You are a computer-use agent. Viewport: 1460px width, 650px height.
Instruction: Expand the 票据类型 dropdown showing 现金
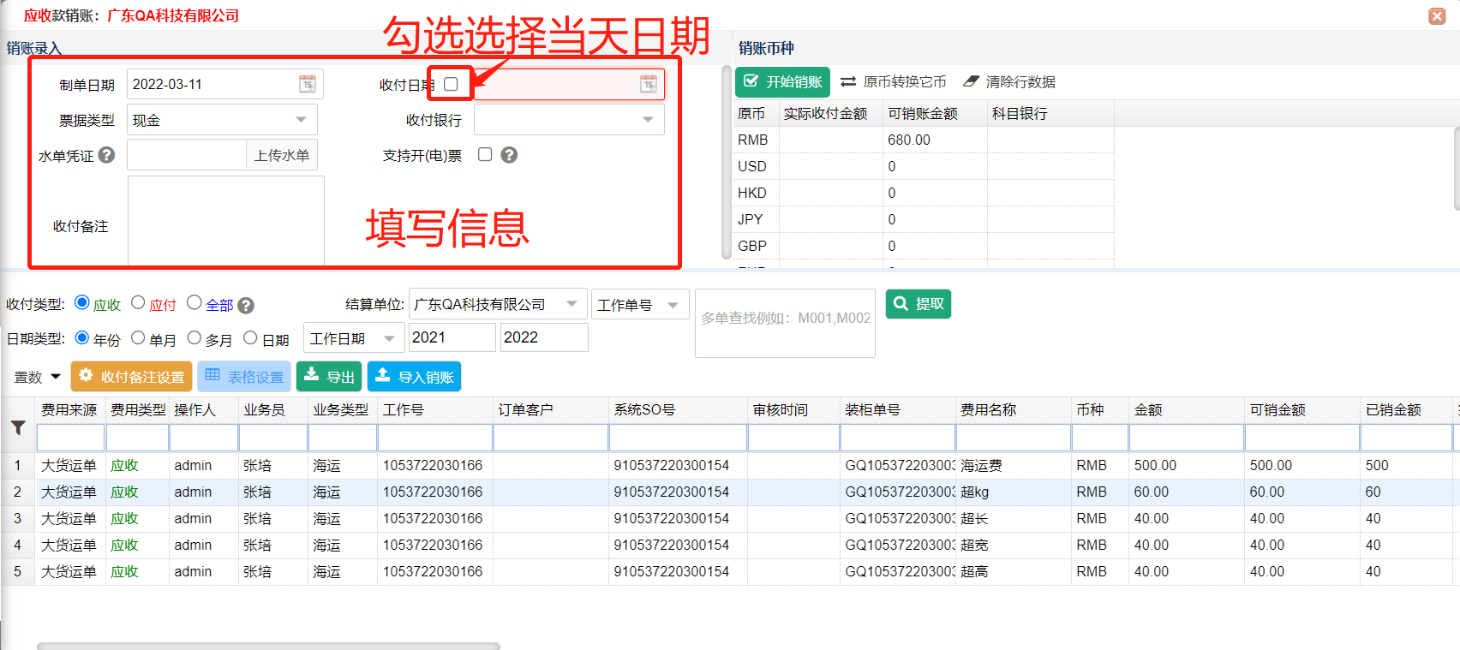pos(301,120)
